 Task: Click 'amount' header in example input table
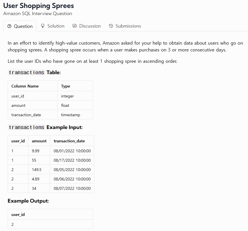[x=39, y=141]
